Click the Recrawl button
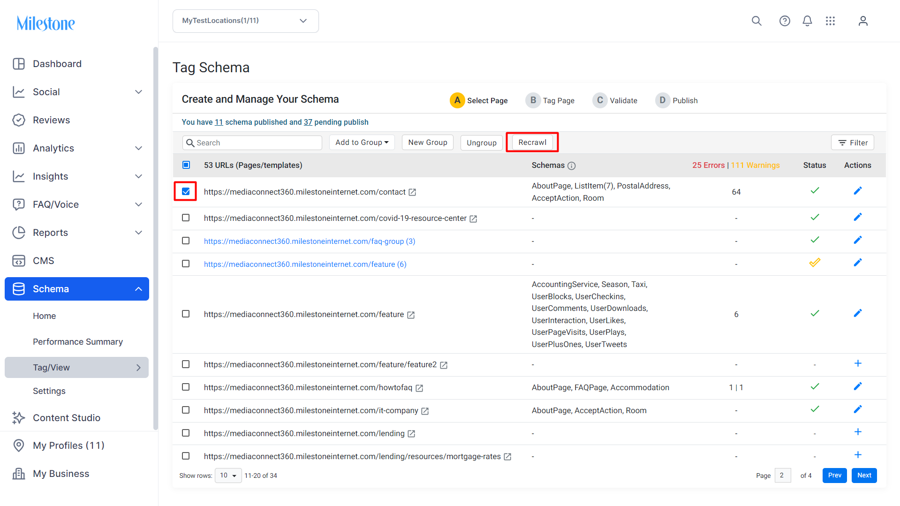The width and height of the screenshot is (900, 506). [532, 143]
